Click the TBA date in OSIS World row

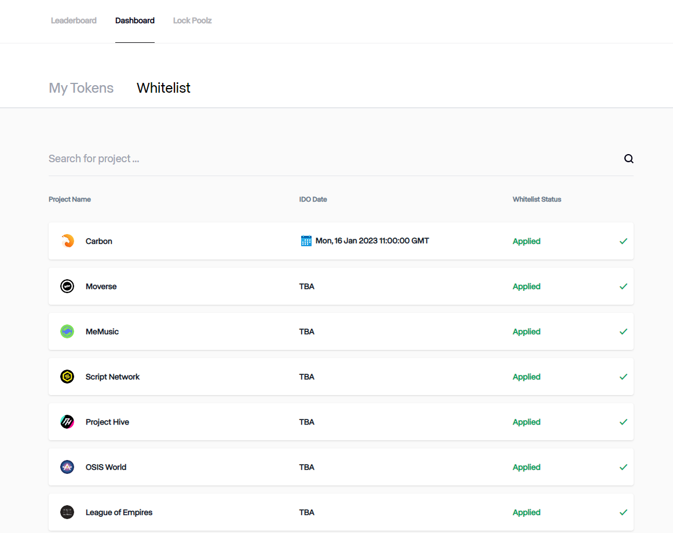306,467
